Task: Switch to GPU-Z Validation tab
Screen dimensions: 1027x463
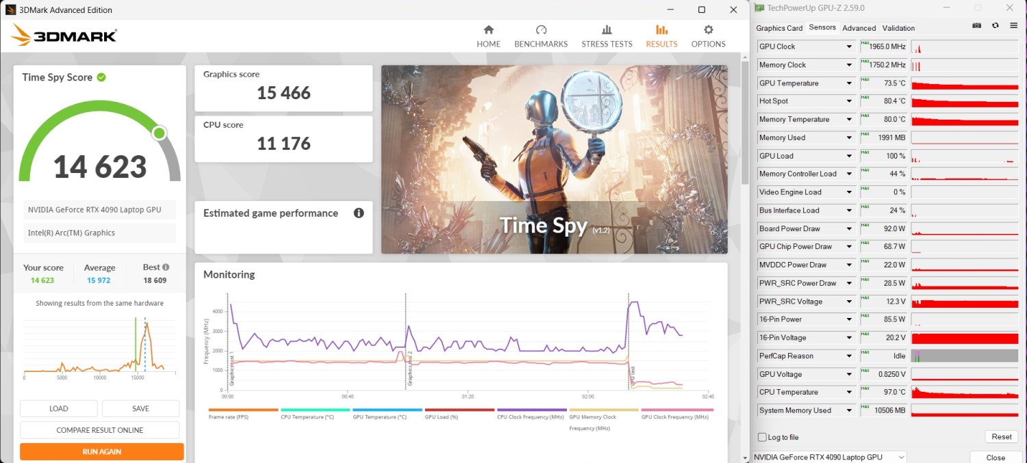Action: (x=898, y=28)
